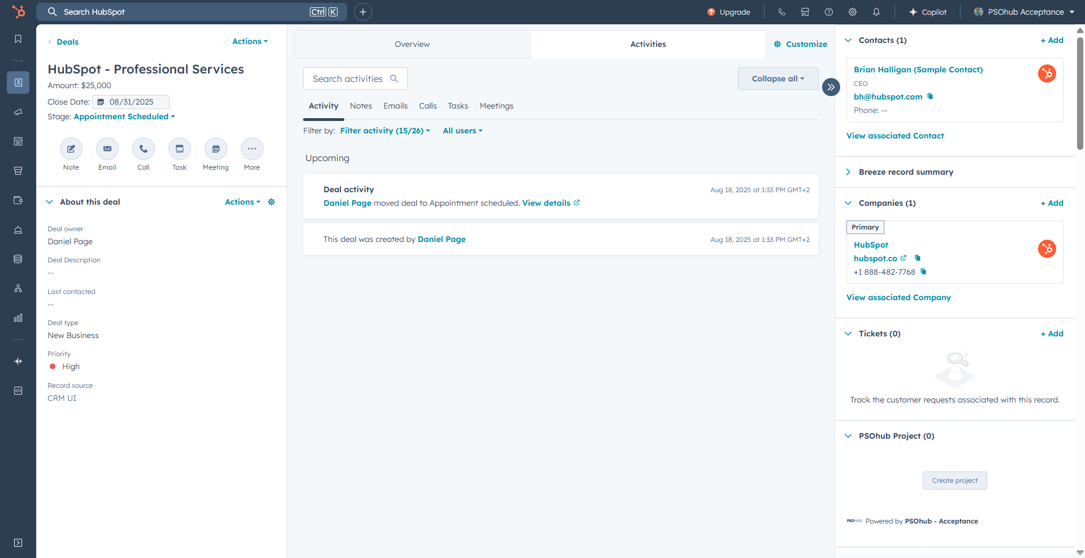Image resolution: width=1085 pixels, height=558 pixels.
Task: Open the Reporting bar chart icon
Action: tap(18, 318)
